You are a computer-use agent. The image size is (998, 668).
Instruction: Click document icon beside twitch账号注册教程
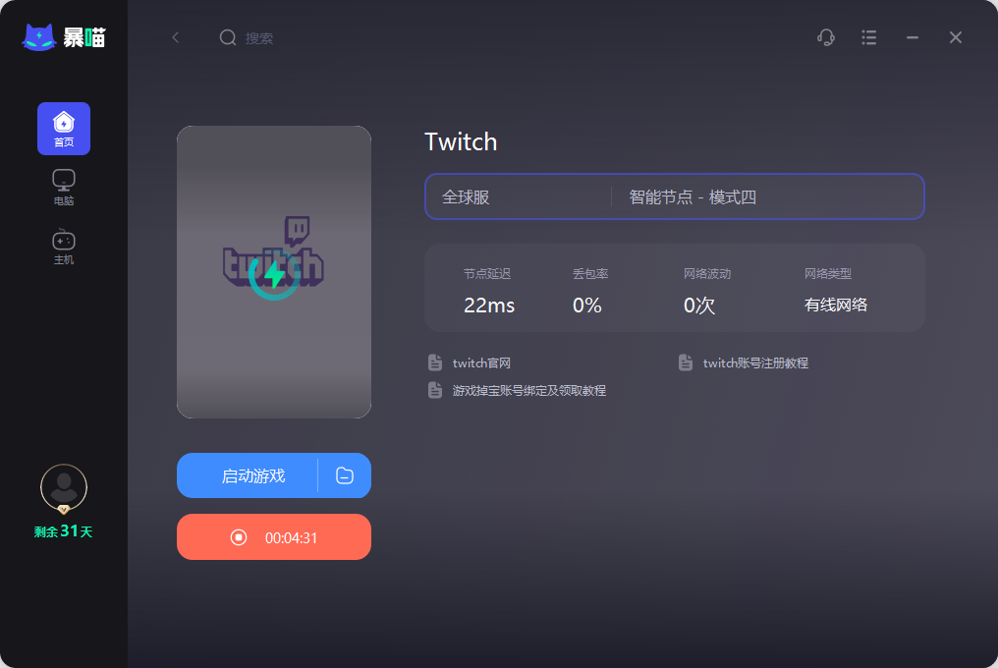(686, 362)
